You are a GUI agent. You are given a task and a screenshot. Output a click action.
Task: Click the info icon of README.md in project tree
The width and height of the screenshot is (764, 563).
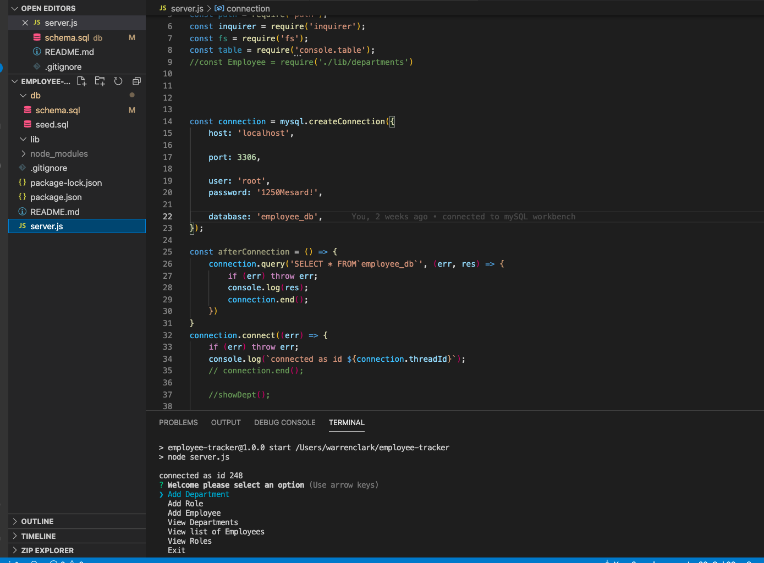23,212
